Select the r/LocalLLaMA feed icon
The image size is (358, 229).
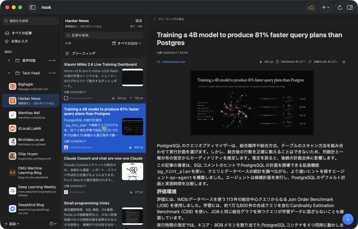point(12,129)
